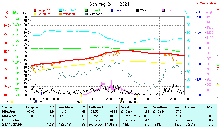Viewport: 219px width, 127px height.
Task: Click the °C axis unit label
Action: tap(7, 13)
